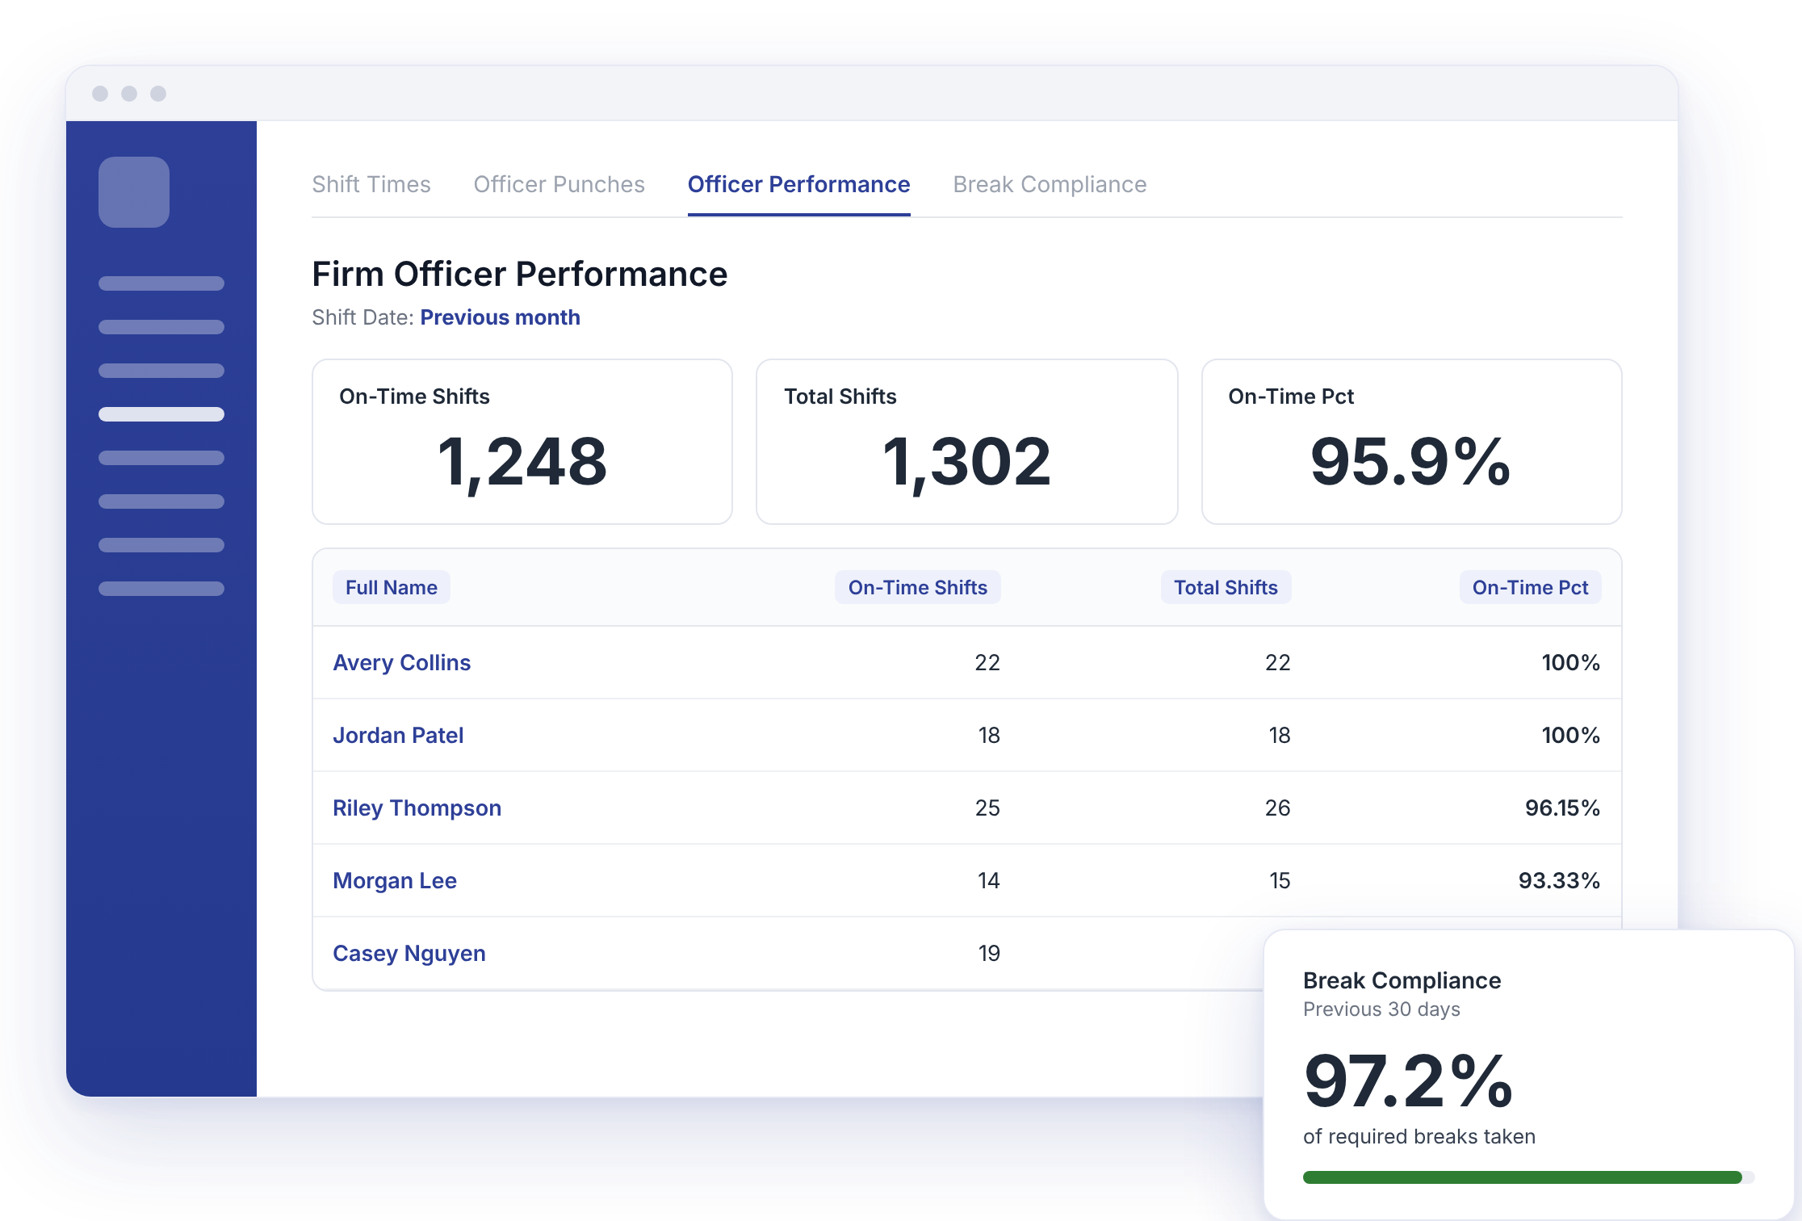Image resolution: width=1802 pixels, height=1221 pixels.
Task: Click the Break Compliance card title
Action: click(x=1402, y=980)
